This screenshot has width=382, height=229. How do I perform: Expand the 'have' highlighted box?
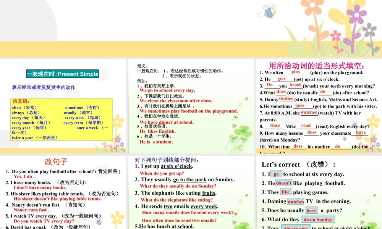coord(311,210)
